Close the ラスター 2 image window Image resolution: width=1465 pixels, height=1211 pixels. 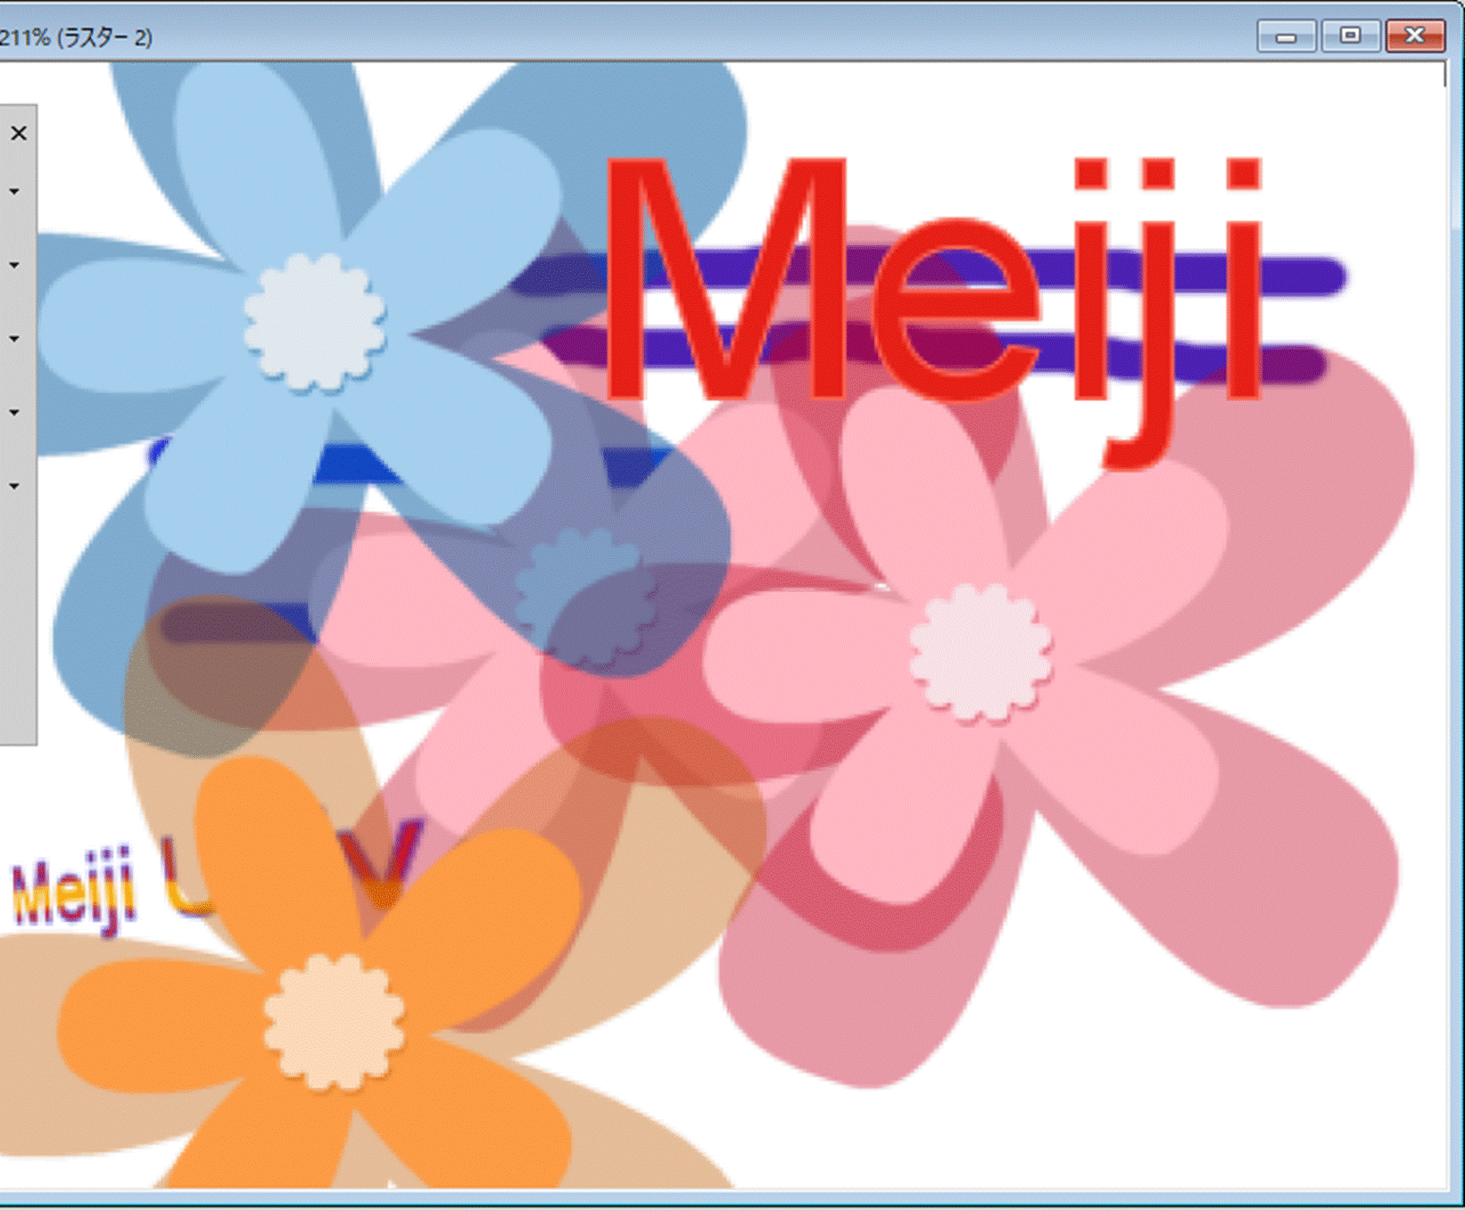pos(1415,36)
